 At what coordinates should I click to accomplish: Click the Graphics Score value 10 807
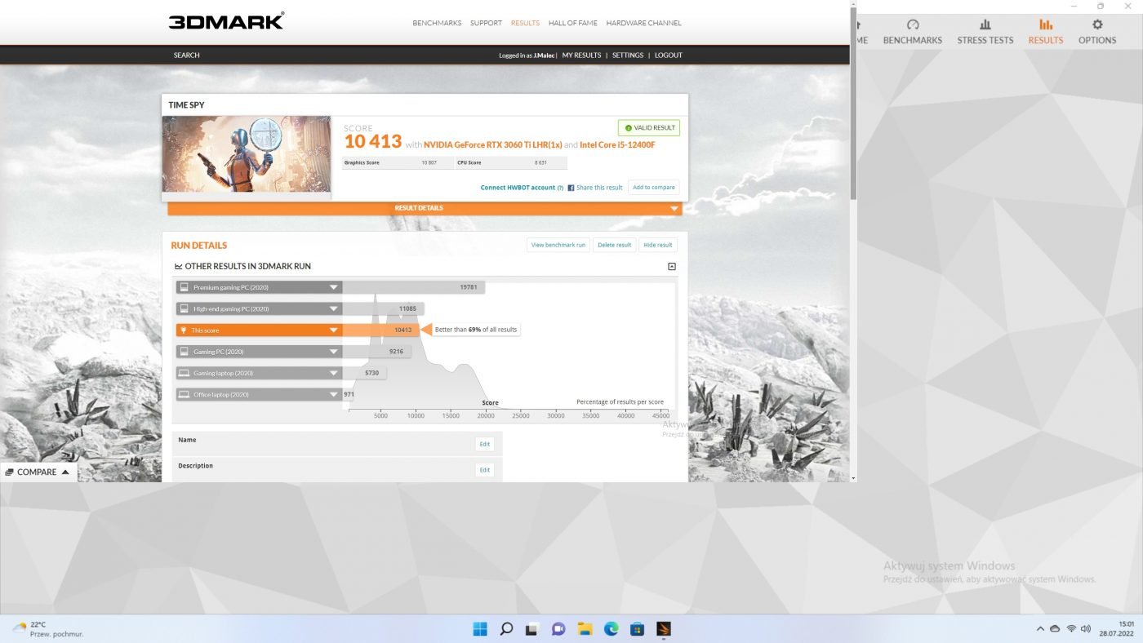pyautogui.click(x=429, y=162)
